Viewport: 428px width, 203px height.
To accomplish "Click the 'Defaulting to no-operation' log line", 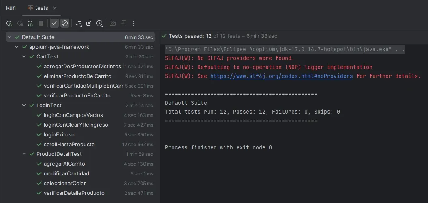I will [269, 67].
